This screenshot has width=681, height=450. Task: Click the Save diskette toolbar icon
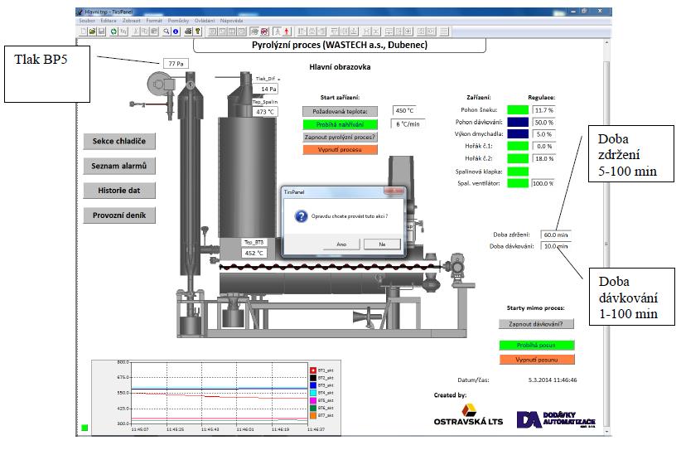click(101, 31)
